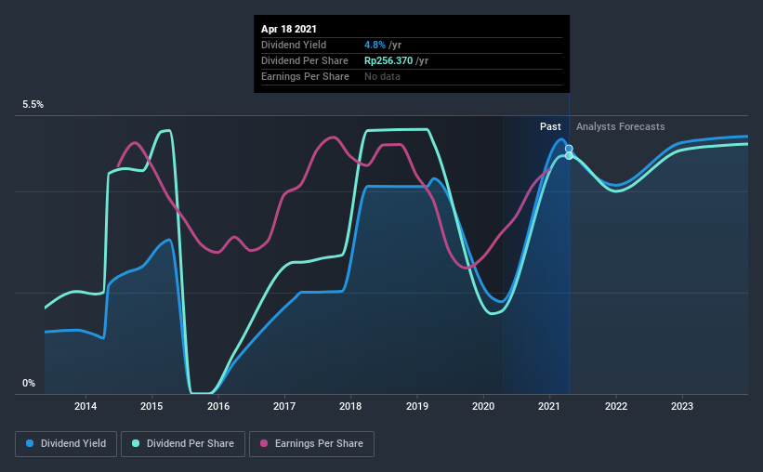The image size is (763, 472).
Task: Click the Analysts Forecasts label
Action: click(621, 126)
